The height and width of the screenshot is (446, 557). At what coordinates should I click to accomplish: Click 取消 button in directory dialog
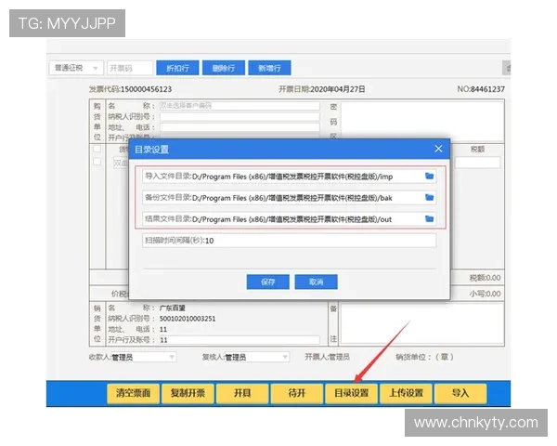(x=317, y=282)
